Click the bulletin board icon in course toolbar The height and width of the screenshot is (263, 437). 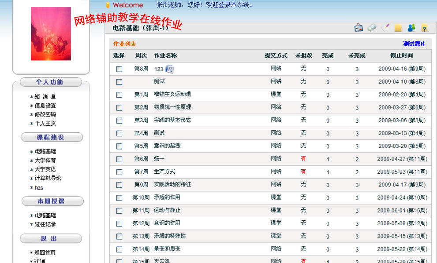(359, 28)
